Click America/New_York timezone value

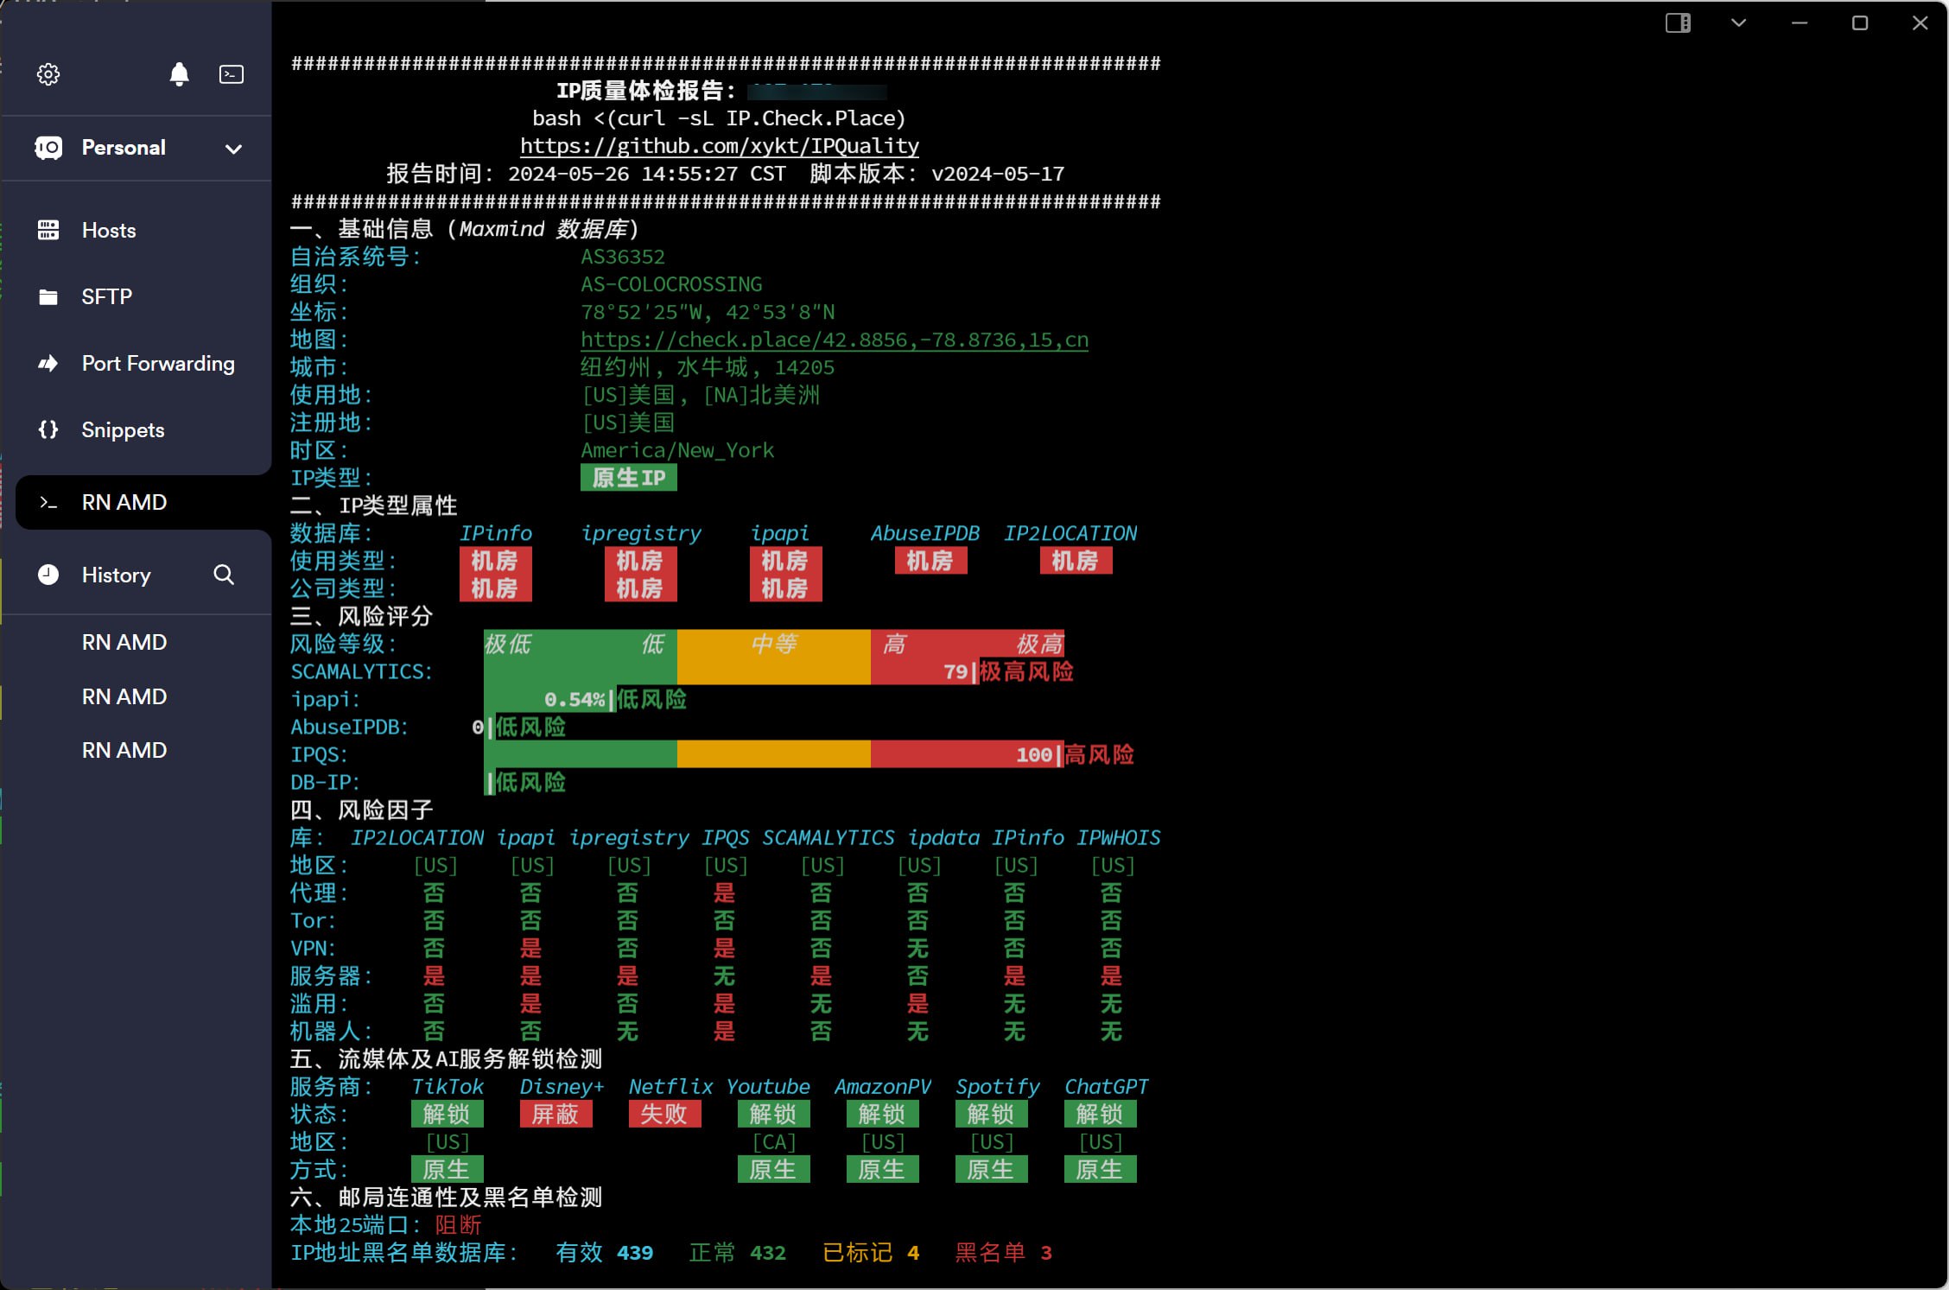[677, 450]
